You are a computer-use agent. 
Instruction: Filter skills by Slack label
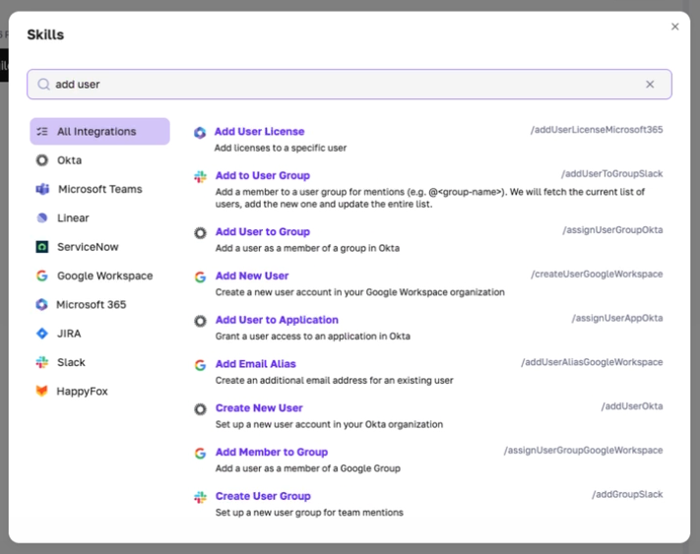coord(71,362)
